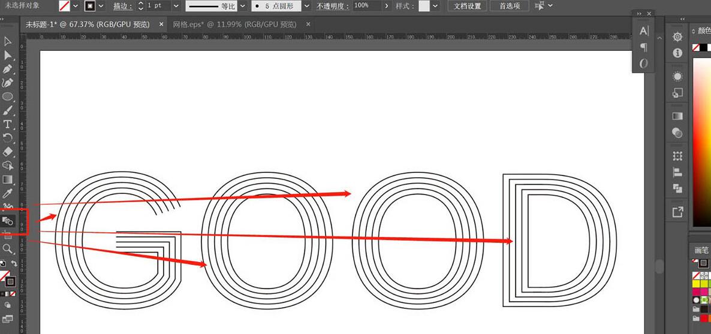The width and height of the screenshot is (711, 334).
Task: Open Character panel from floating dock
Action: [644, 31]
